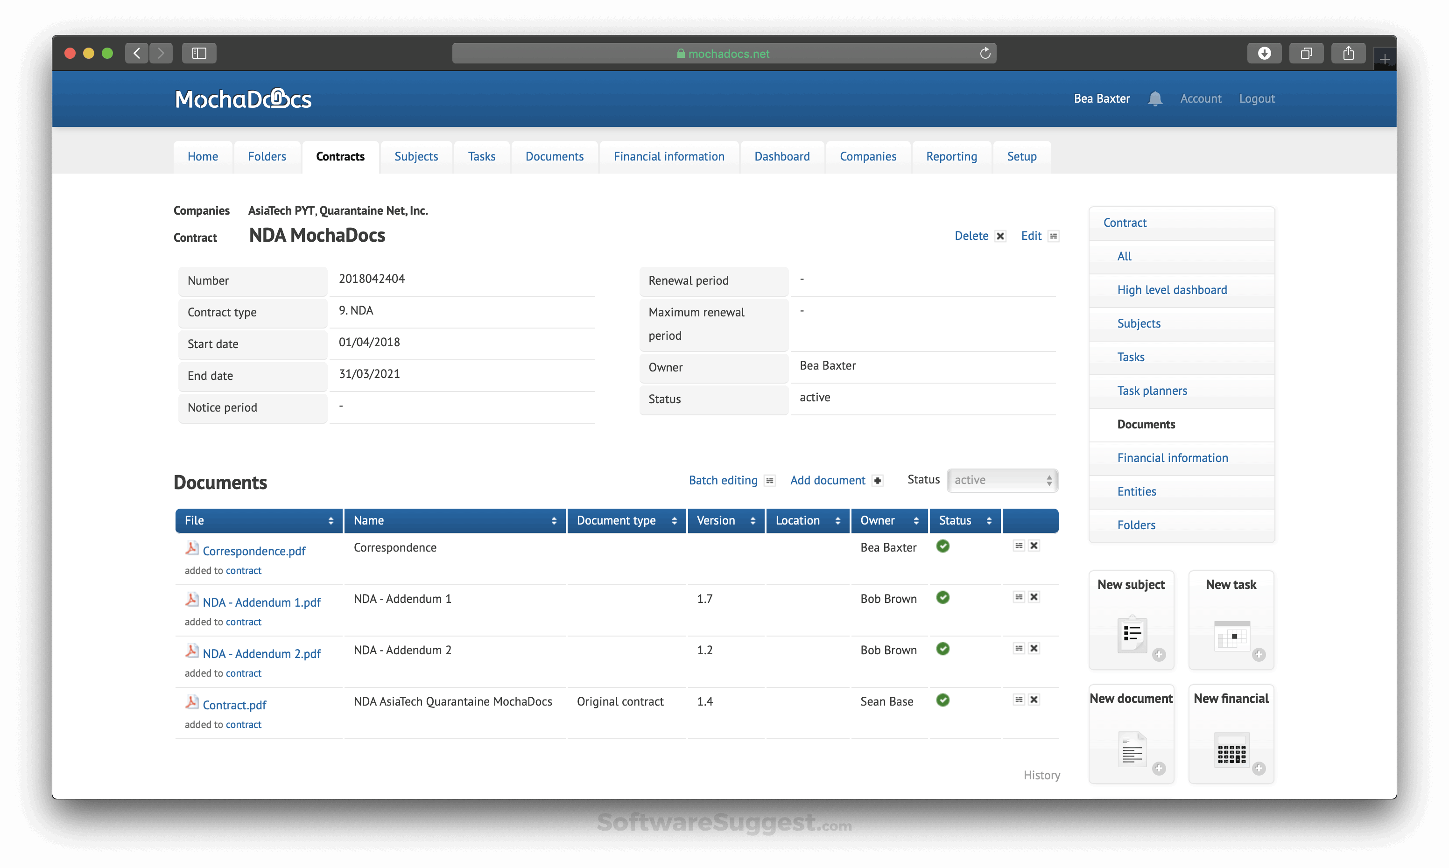The height and width of the screenshot is (868, 1449).
Task: Click the Edit contract list icon
Action: click(x=1054, y=236)
